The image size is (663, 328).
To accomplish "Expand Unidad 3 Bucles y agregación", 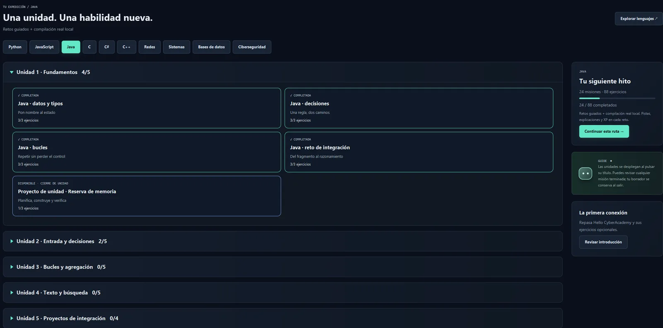I will (283, 267).
